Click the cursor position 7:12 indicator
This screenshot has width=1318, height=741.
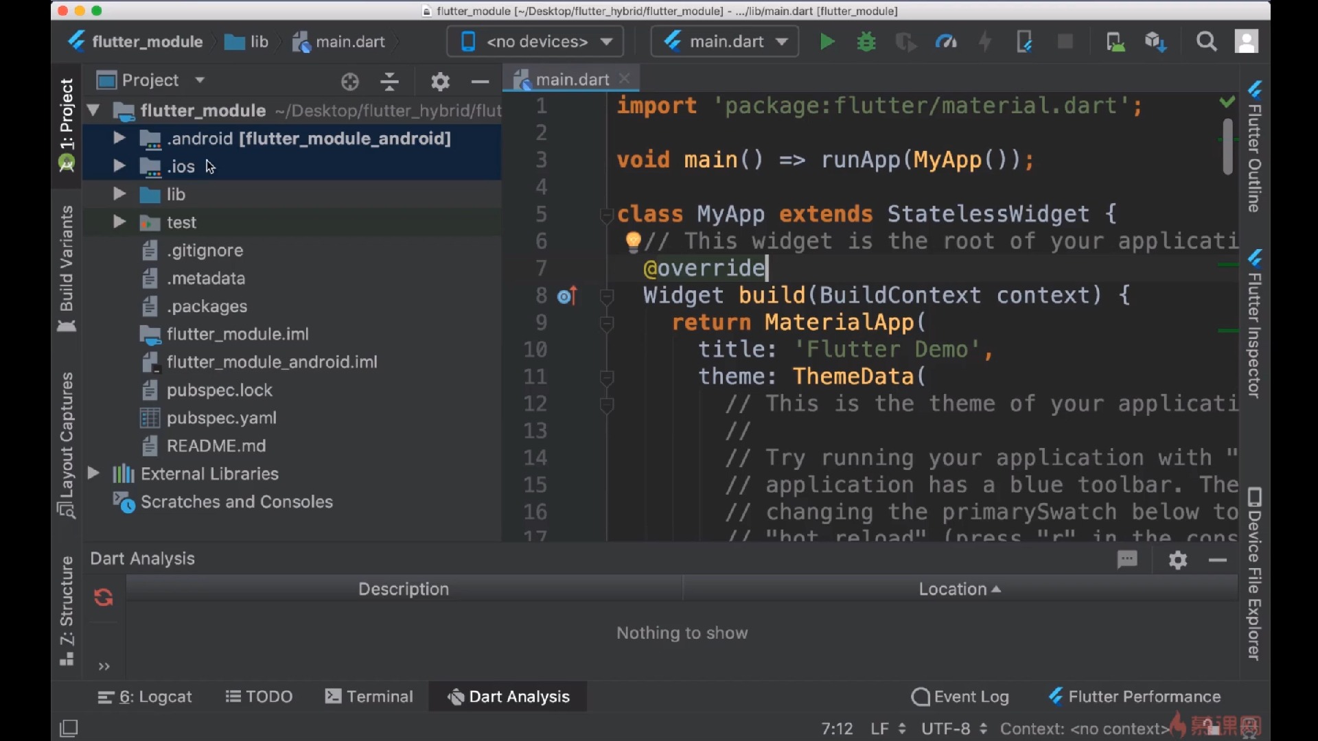coord(837,729)
